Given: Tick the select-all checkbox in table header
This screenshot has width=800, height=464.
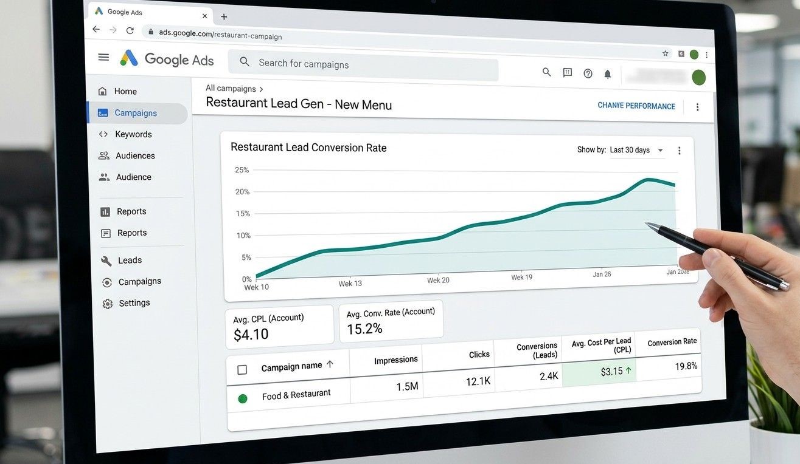Looking at the screenshot, I should point(242,369).
